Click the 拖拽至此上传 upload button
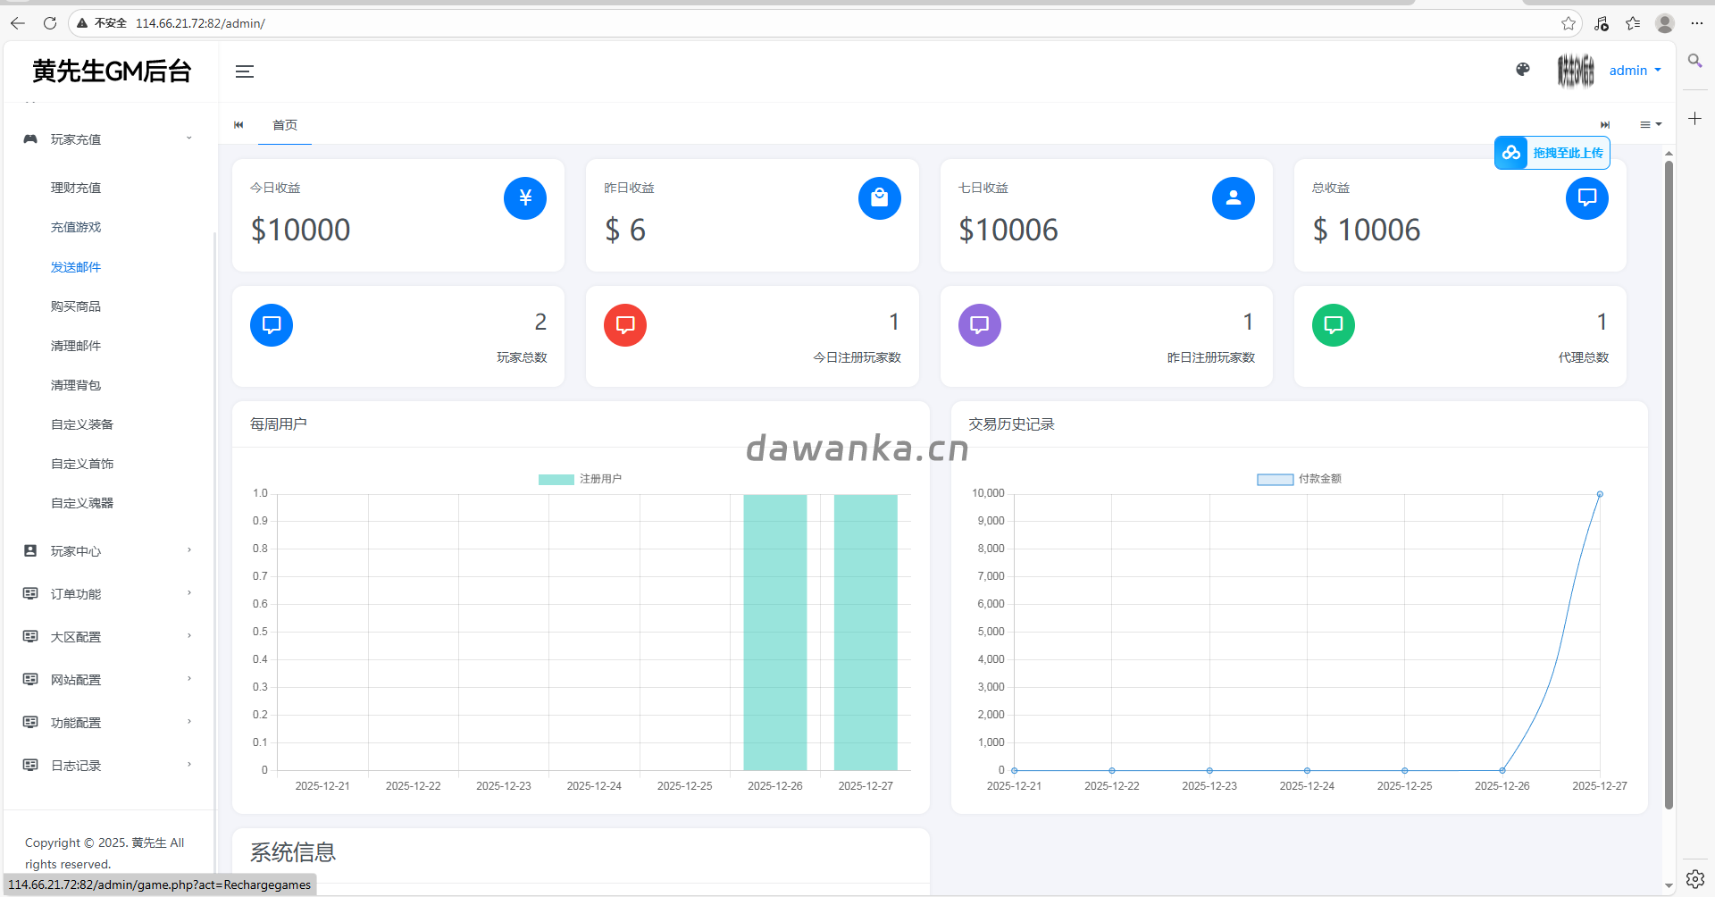 click(x=1552, y=153)
